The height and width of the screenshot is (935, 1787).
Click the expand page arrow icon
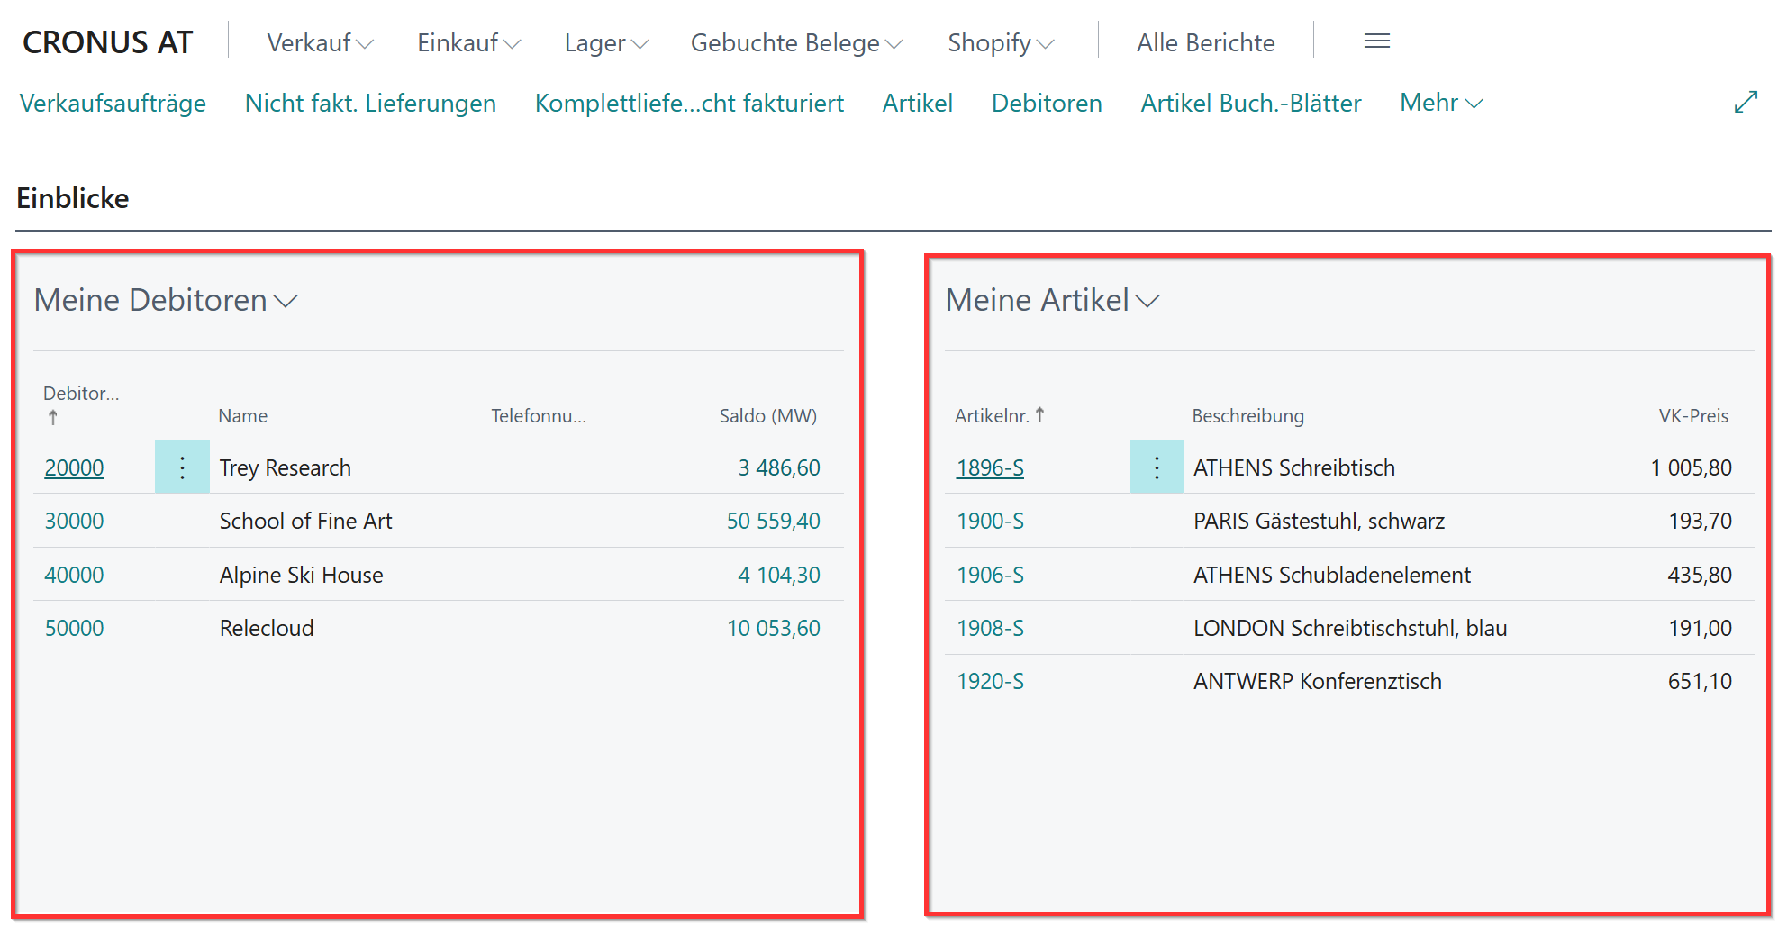(x=1745, y=103)
